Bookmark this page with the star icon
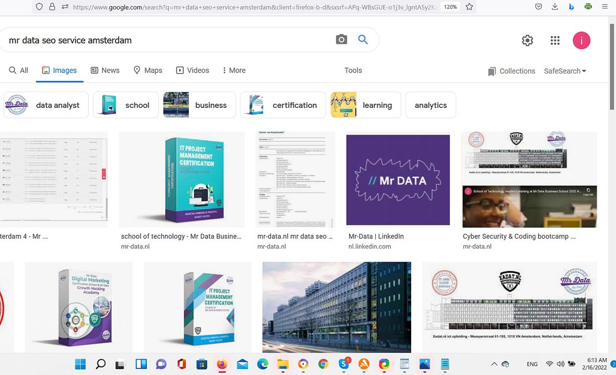The width and height of the screenshot is (616, 375). 469,7
